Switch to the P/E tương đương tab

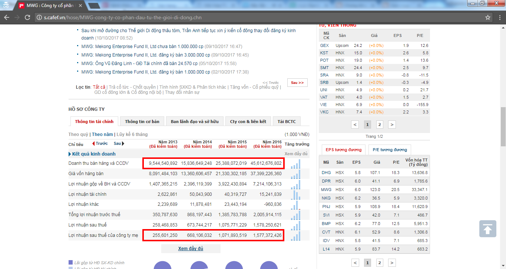coord(390,150)
